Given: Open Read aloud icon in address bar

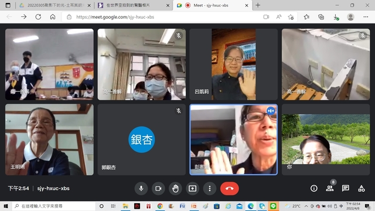Looking at the screenshot, I should (279, 17).
